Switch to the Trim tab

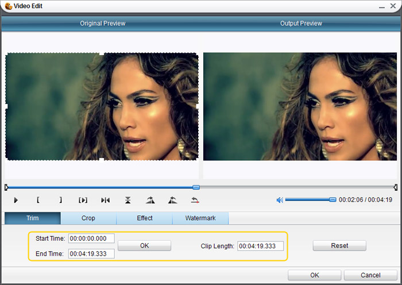tap(33, 218)
